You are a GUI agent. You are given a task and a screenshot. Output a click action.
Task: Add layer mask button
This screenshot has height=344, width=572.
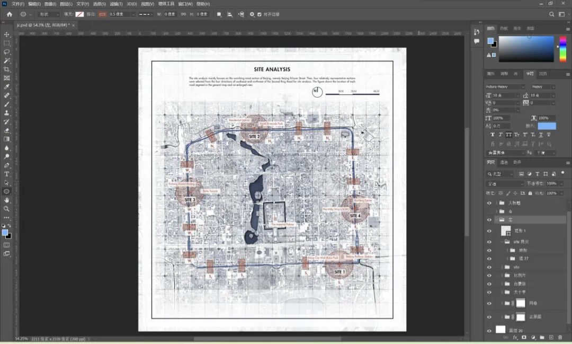(524, 338)
